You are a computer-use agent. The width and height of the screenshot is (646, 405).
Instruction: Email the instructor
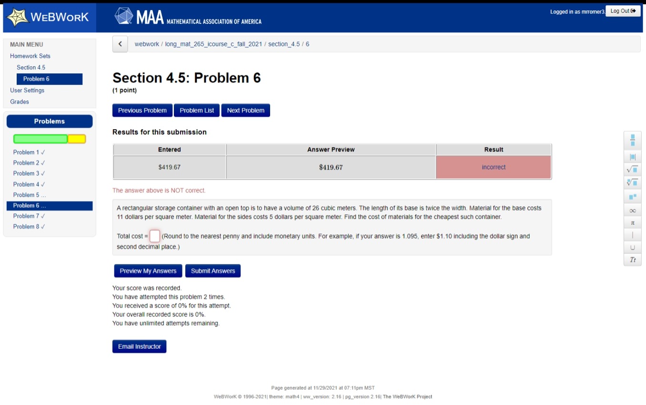point(139,346)
